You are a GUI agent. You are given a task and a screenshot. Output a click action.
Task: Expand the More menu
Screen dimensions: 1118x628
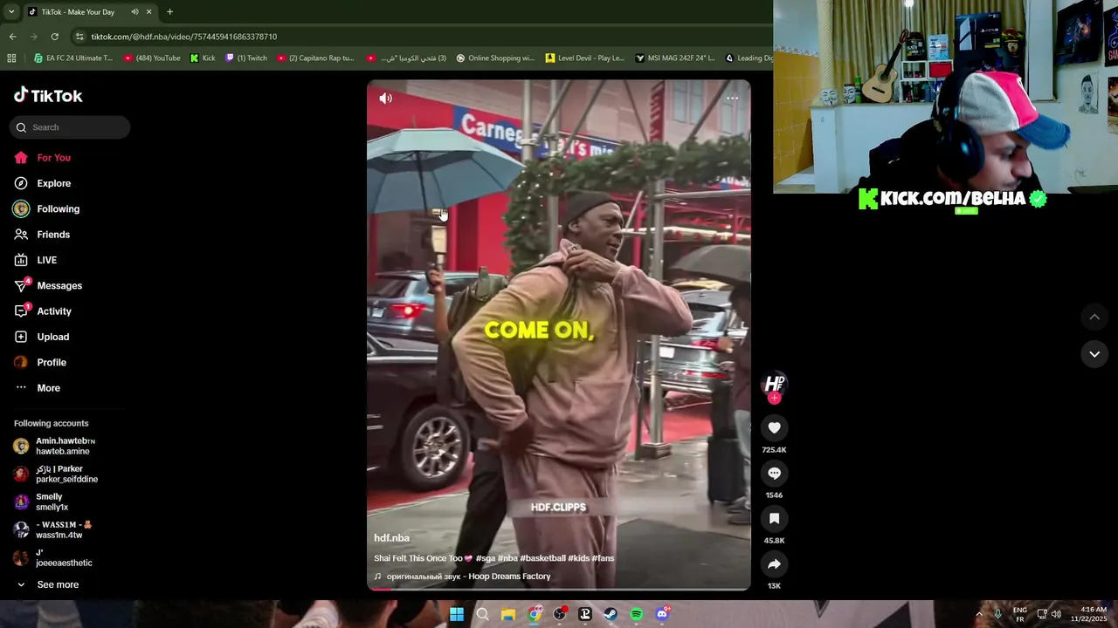point(37,388)
